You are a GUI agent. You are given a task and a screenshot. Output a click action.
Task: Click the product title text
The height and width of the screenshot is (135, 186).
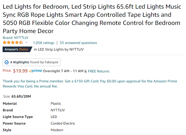coord(92,19)
